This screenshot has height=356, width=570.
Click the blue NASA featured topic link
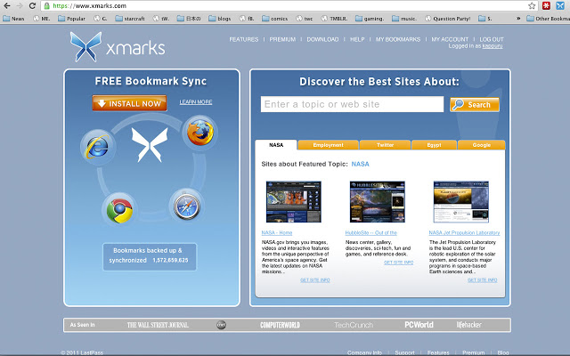(360, 164)
